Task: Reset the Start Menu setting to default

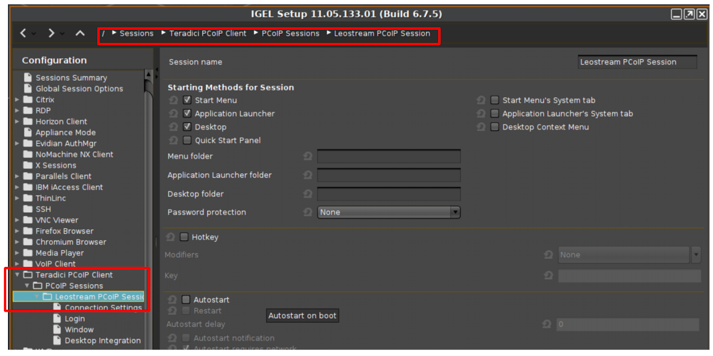Action: click(173, 100)
